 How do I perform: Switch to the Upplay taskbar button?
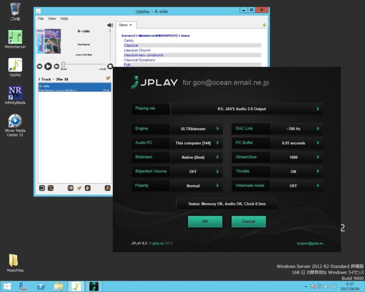[76, 286]
